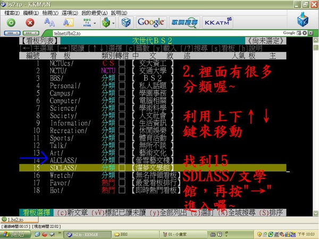Viewport: 319px width, 239px height.
Task: Open dropdown arrow beside green cube icon
Action: (x=113, y=23)
